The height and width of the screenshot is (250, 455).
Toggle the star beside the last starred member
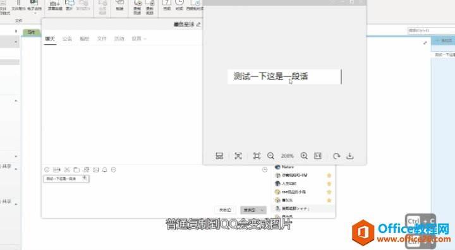pos(329,200)
